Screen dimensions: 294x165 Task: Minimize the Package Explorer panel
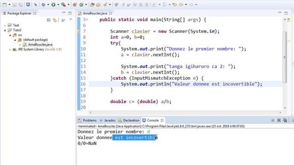point(64,12)
